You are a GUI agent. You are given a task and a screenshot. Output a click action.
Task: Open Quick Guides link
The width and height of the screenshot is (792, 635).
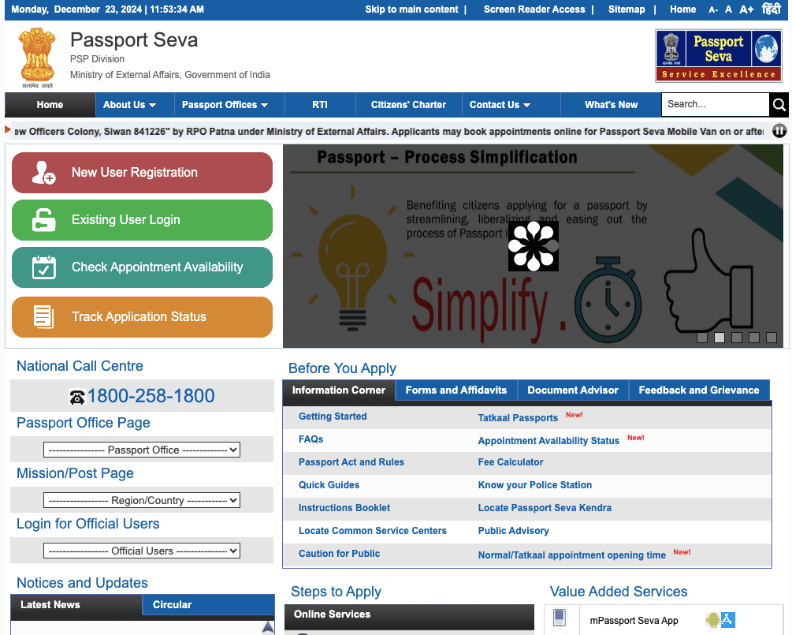(329, 485)
